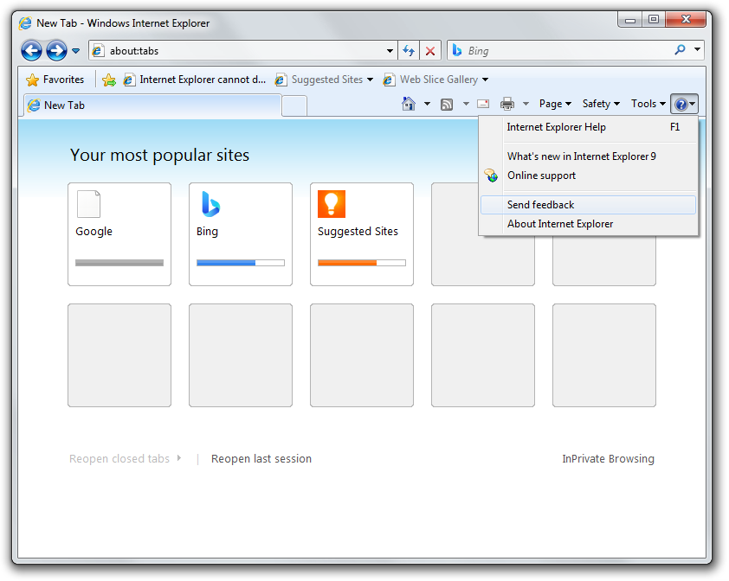Open the 'Internet Explorer cannot d...' favorite
The width and height of the screenshot is (729, 581).
[x=195, y=80]
